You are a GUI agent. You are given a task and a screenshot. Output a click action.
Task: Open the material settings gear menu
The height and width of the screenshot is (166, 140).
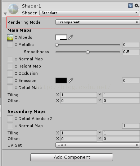137,5
